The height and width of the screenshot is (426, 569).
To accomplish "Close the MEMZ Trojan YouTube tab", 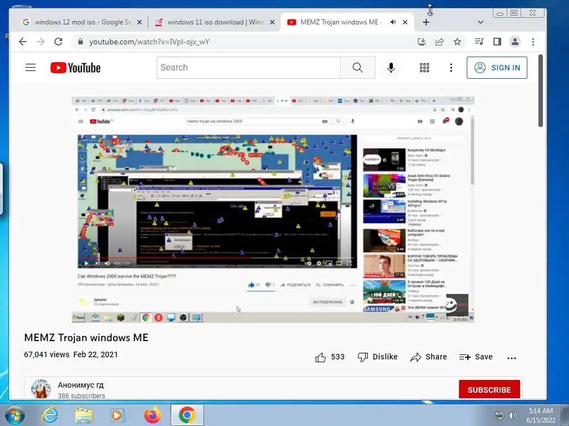I will 405,22.
